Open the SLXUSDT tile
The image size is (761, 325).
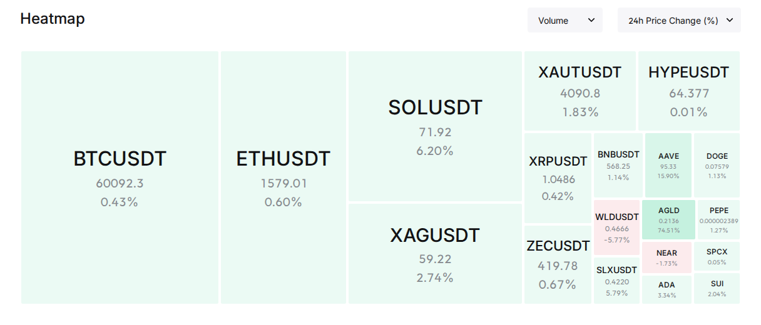point(617,280)
